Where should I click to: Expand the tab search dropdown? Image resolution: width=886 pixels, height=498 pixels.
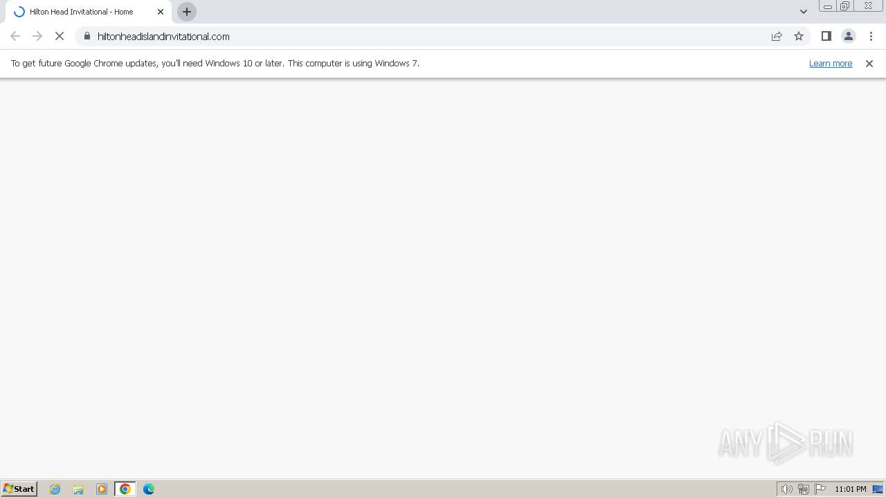coord(804,12)
